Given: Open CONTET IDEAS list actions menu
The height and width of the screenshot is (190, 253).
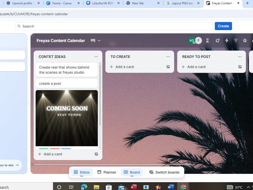Looking at the screenshot, I should (96, 57).
